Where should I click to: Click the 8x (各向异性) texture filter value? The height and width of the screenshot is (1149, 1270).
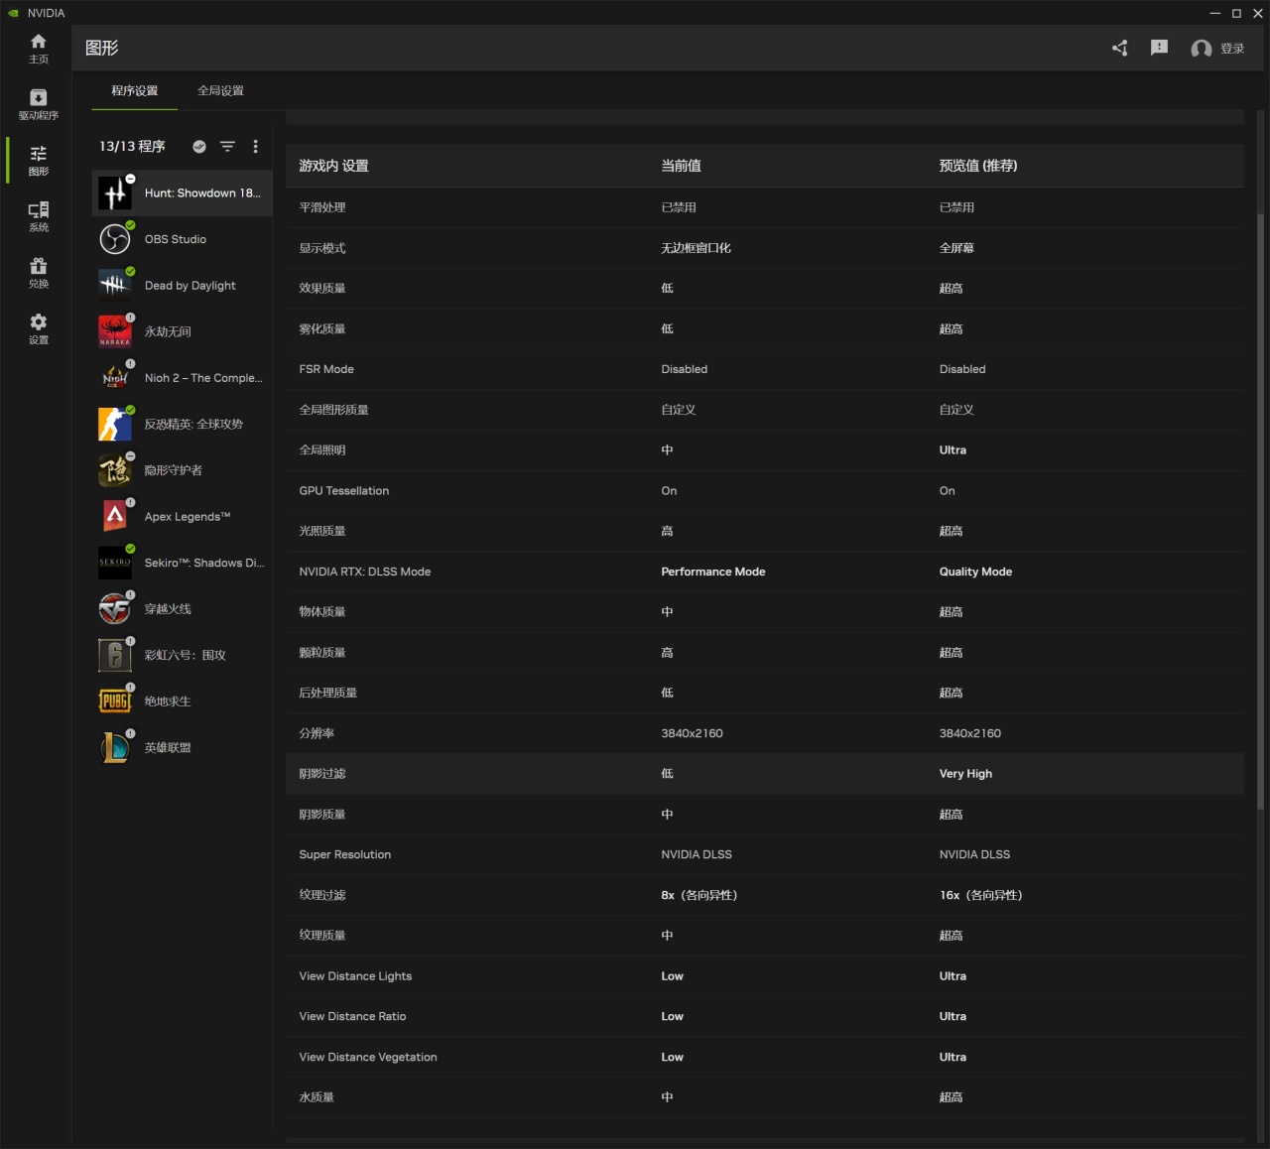click(x=698, y=895)
